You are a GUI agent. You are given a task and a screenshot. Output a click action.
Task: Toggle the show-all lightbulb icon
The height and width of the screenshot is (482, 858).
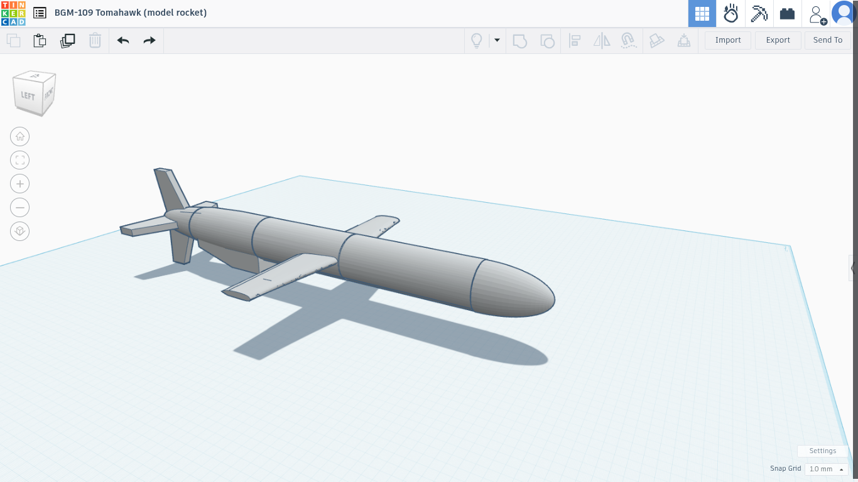click(477, 41)
